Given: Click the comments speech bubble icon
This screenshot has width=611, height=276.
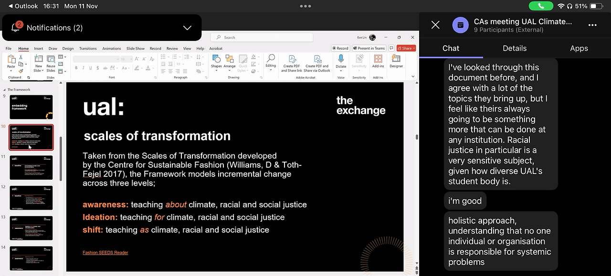Looking at the screenshot, I should [391, 48].
